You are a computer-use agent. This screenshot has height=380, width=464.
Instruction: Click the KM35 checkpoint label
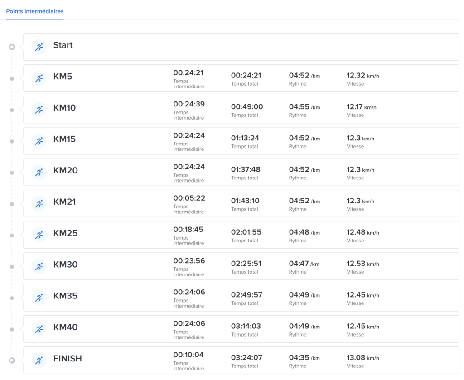click(65, 296)
